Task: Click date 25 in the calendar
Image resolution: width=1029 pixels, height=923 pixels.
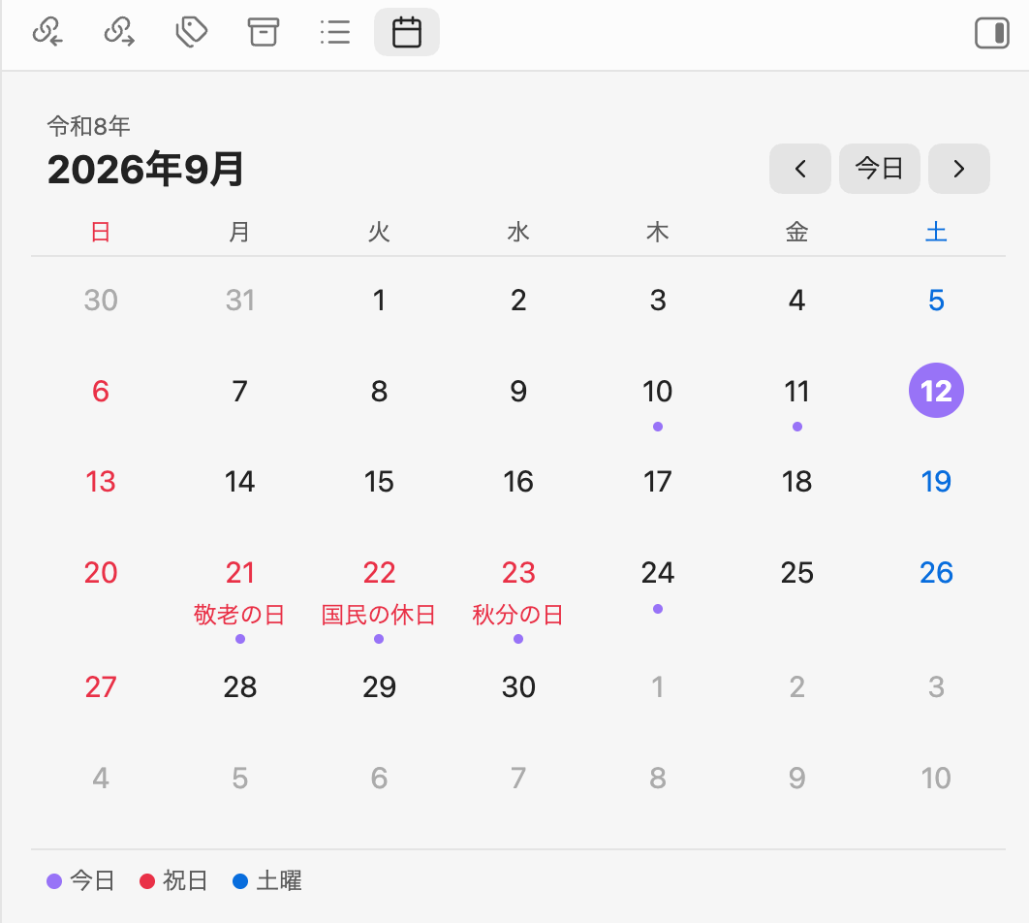Action: [x=796, y=573]
